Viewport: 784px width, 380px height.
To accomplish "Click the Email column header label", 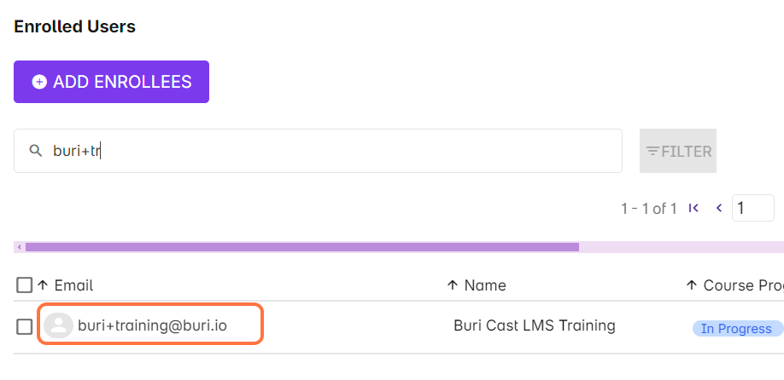I will pyautogui.click(x=73, y=285).
